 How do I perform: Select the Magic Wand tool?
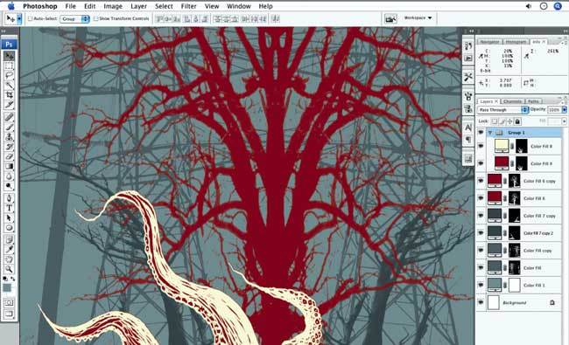click(x=9, y=85)
